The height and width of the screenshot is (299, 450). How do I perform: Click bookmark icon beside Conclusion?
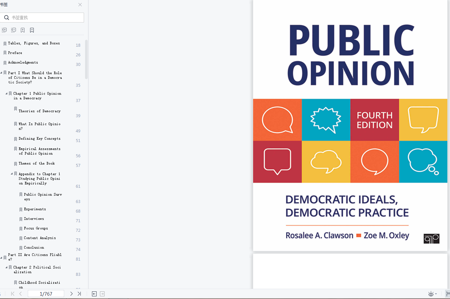(x=21, y=248)
